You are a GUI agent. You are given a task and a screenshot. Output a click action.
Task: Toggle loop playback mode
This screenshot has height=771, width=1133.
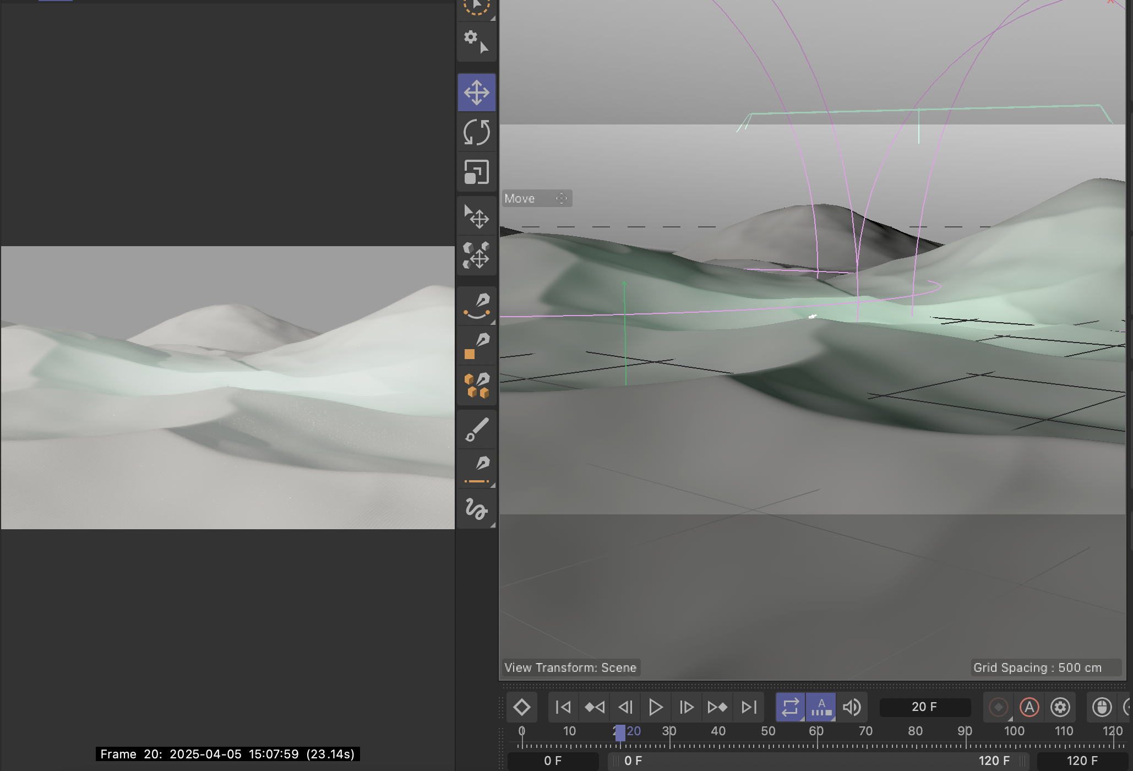point(790,707)
